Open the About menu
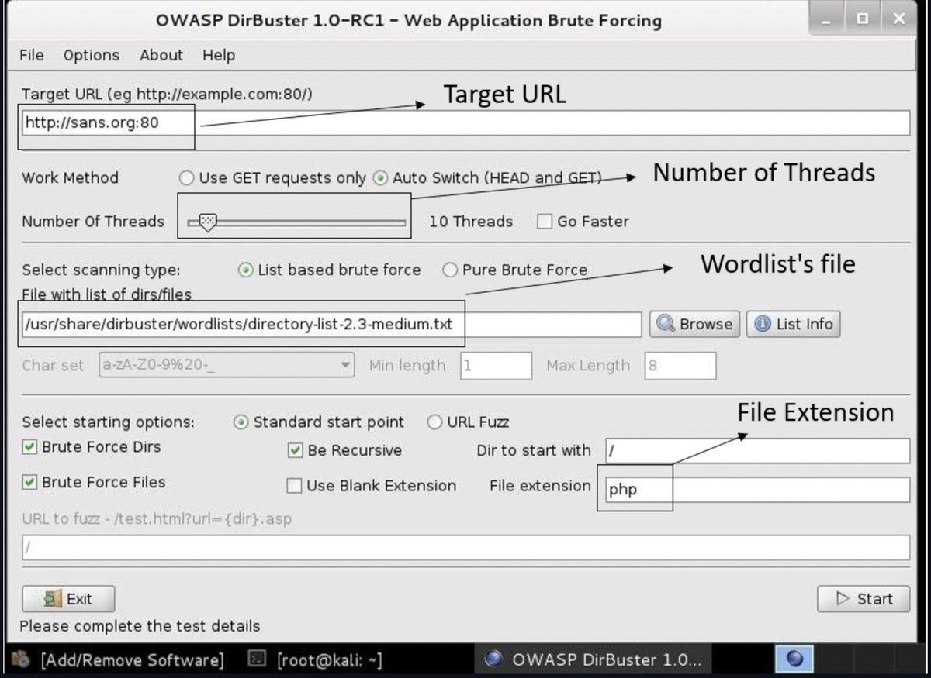 [161, 55]
